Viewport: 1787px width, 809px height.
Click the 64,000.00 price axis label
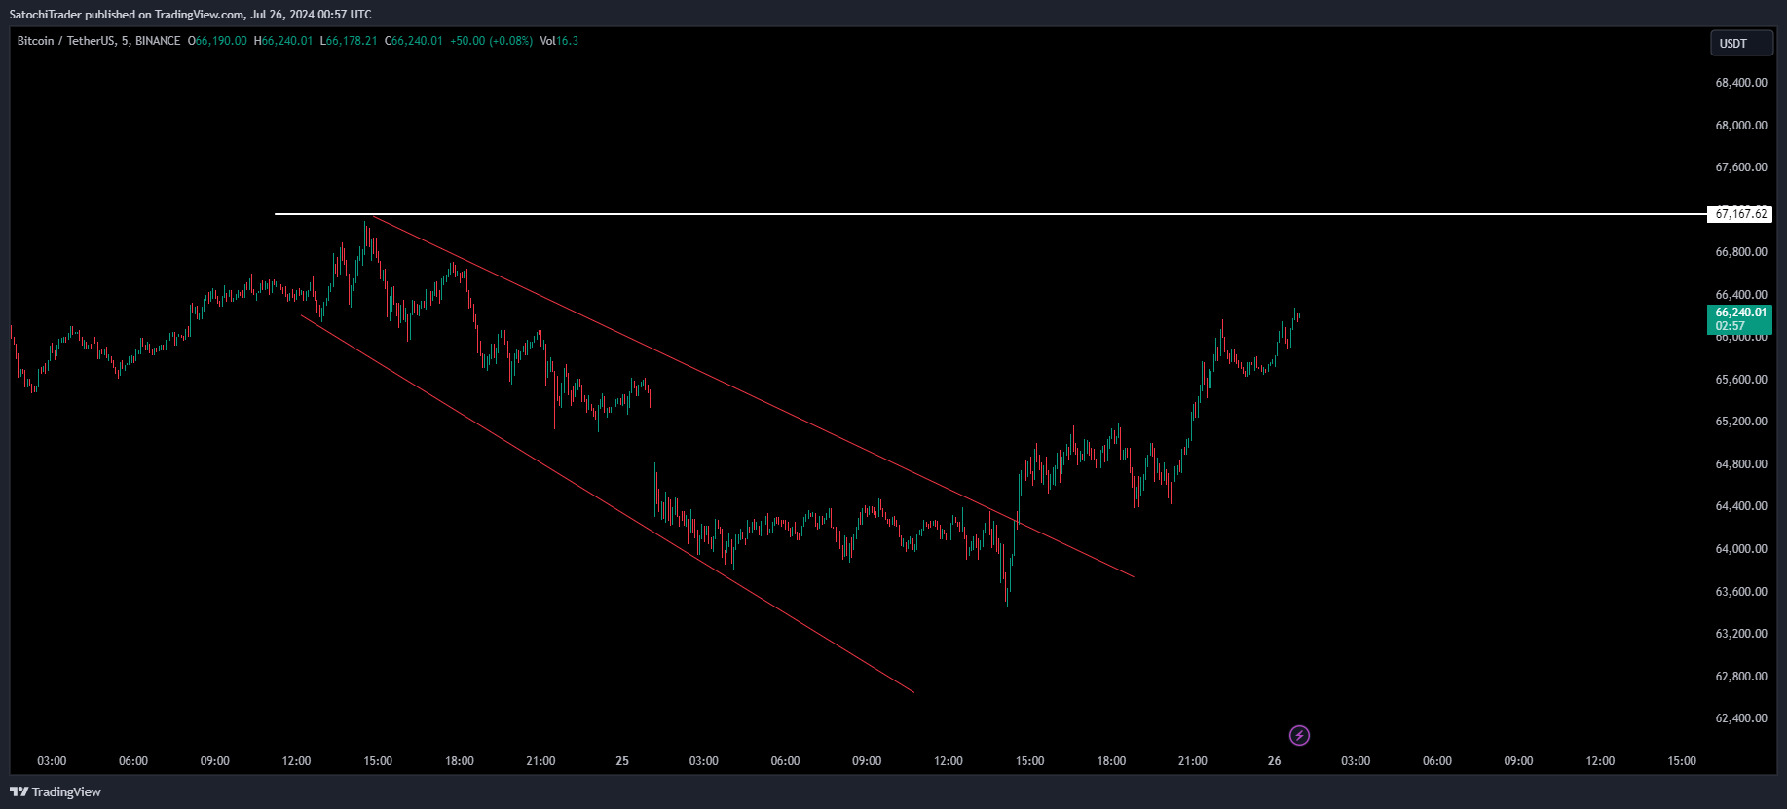pos(1740,549)
